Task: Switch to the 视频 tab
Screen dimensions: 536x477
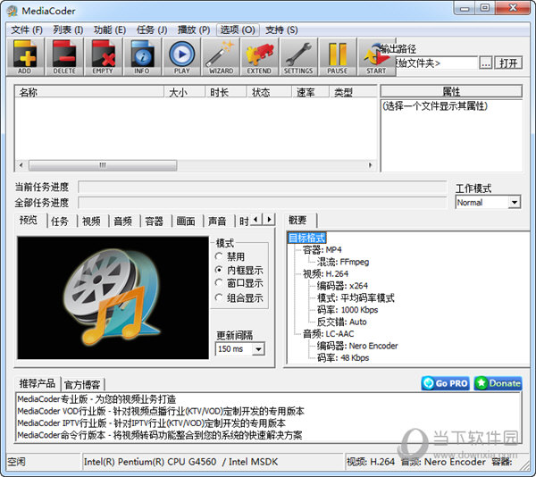Action: 91,222
